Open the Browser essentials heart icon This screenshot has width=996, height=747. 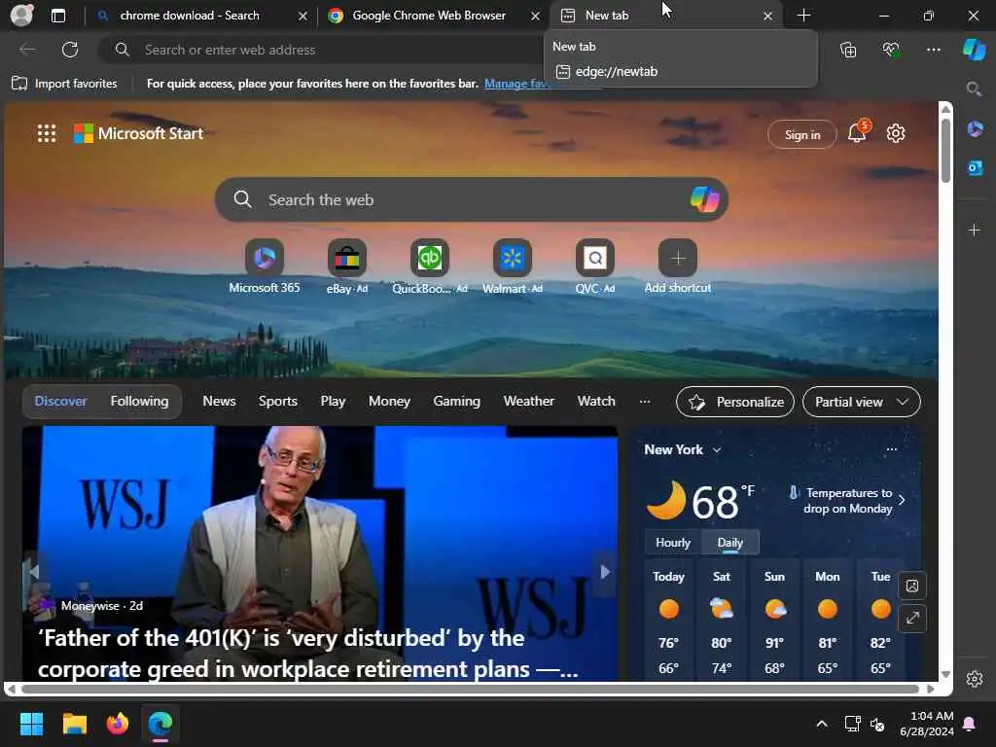(891, 50)
